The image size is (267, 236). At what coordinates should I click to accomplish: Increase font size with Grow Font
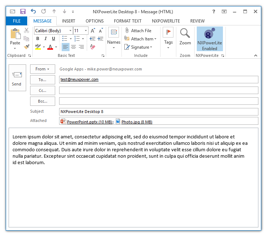coord(93,31)
